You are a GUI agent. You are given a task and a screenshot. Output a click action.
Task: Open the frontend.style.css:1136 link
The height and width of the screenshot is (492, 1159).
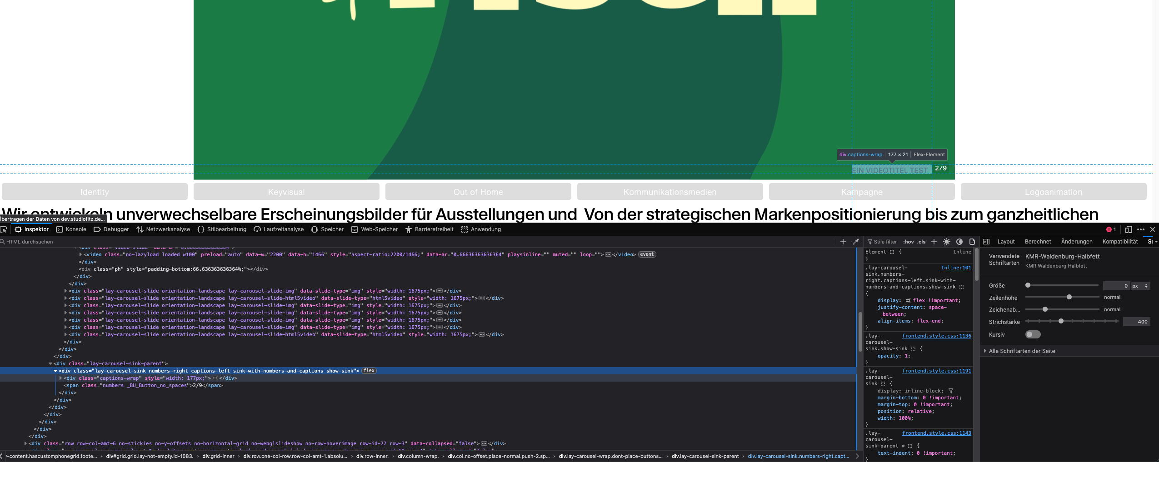point(936,336)
